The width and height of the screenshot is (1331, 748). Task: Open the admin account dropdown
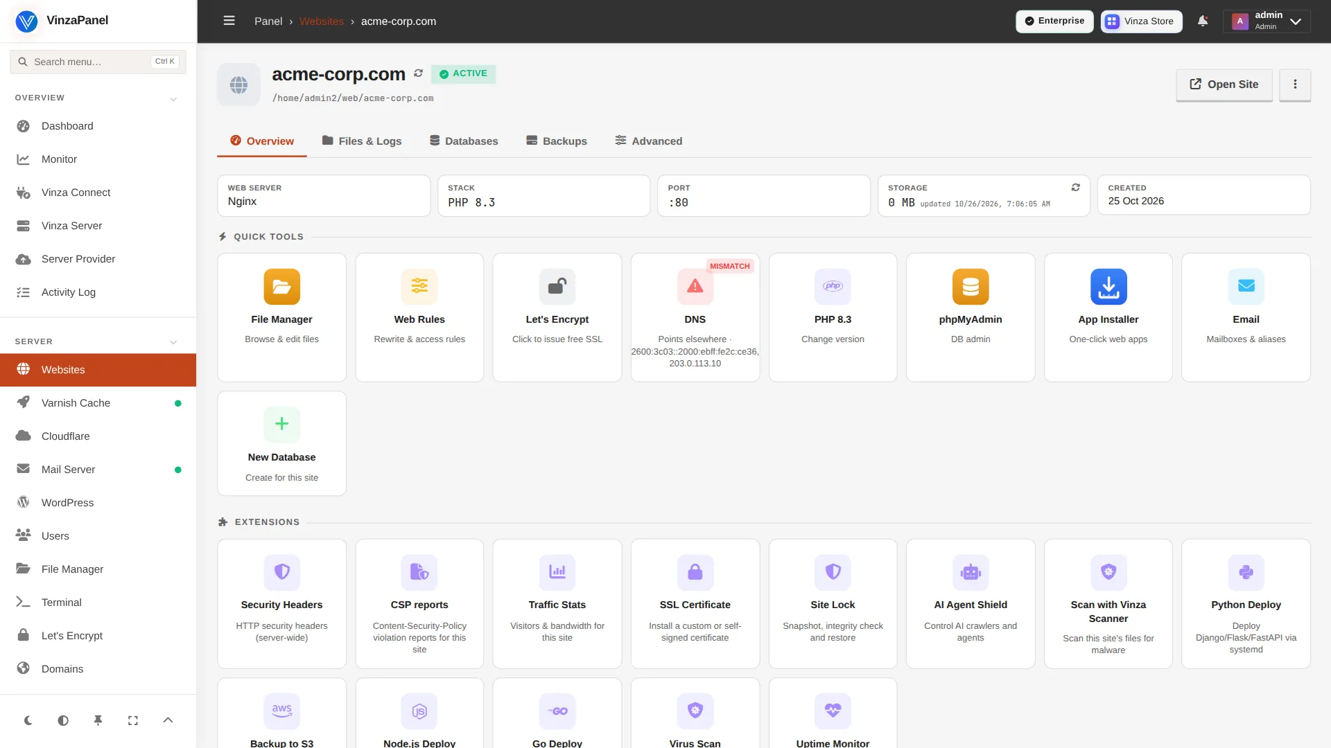[1267, 21]
